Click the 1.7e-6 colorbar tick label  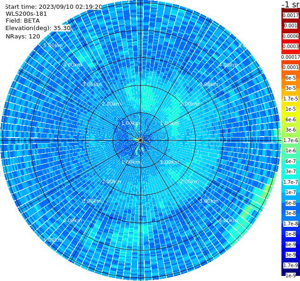tap(291, 140)
